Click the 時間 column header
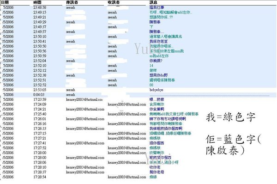The image size is (277, 184). pyautogui.click(x=37, y=2)
